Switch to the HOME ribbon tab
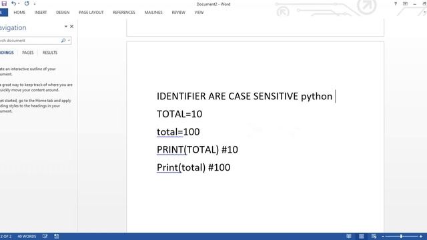Image resolution: width=427 pixels, height=240 pixels. 19,13
